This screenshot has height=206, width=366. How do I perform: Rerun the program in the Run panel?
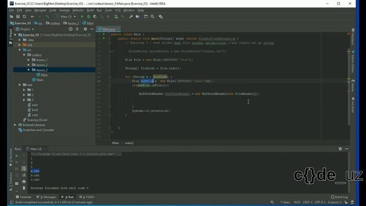[17, 156]
